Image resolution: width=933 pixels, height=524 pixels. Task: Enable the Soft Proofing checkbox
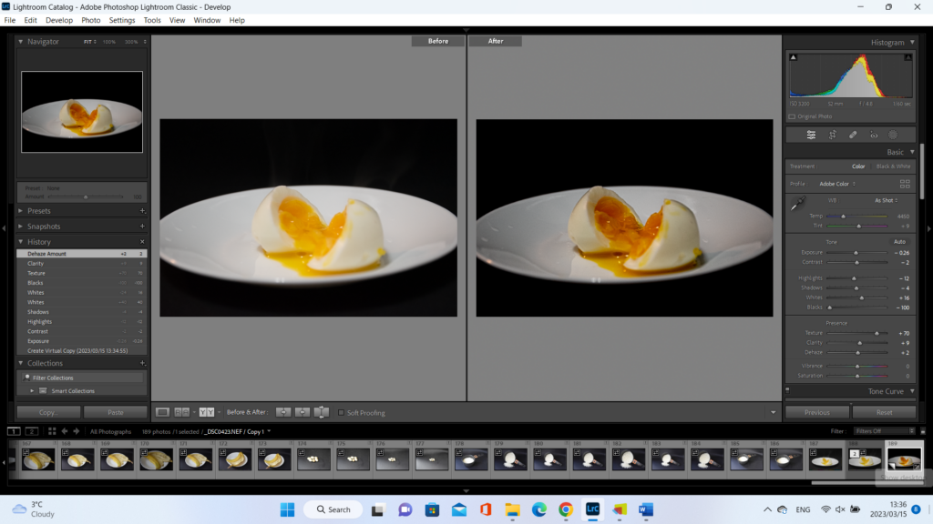click(x=342, y=413)
